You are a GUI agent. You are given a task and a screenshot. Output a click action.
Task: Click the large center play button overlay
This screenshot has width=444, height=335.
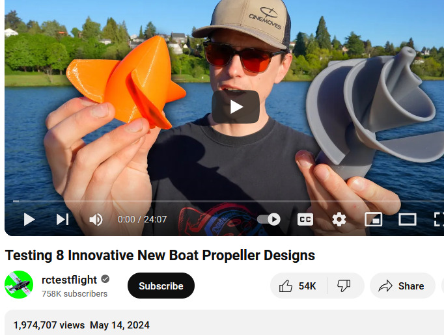point(236,107)
